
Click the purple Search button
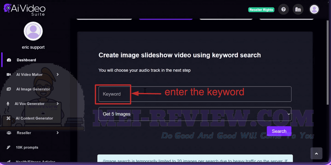(x=279, y=131)
